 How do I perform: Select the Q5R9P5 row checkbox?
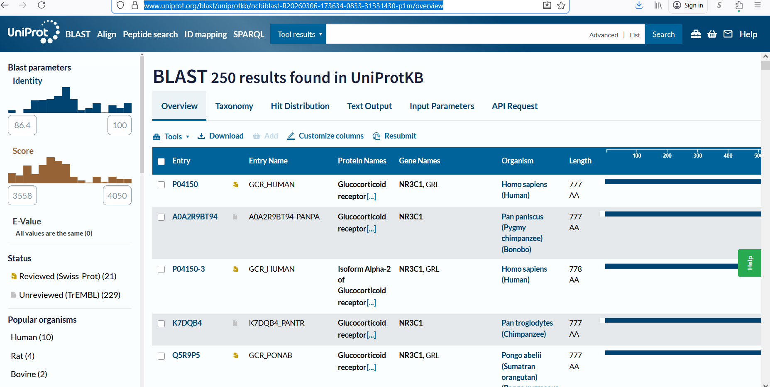(x=161, y=356)
